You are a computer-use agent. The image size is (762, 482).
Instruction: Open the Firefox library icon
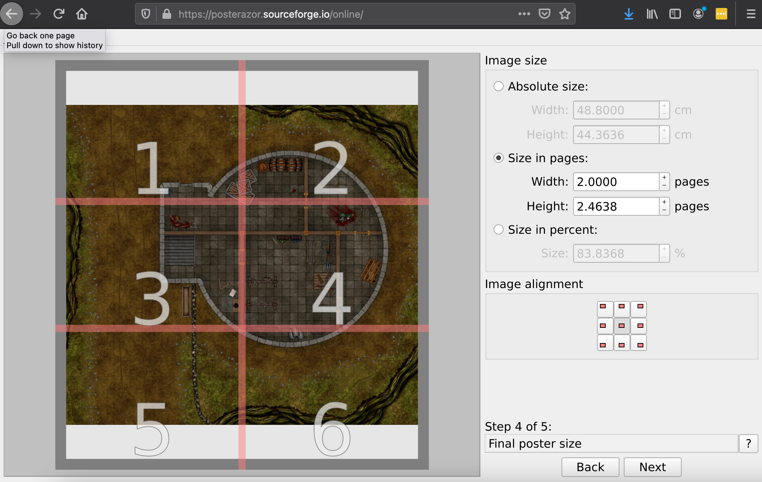pos(652,14)
